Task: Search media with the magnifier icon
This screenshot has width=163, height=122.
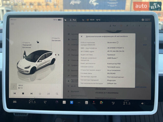Action: pyautogui.click(x=57, y=94)
